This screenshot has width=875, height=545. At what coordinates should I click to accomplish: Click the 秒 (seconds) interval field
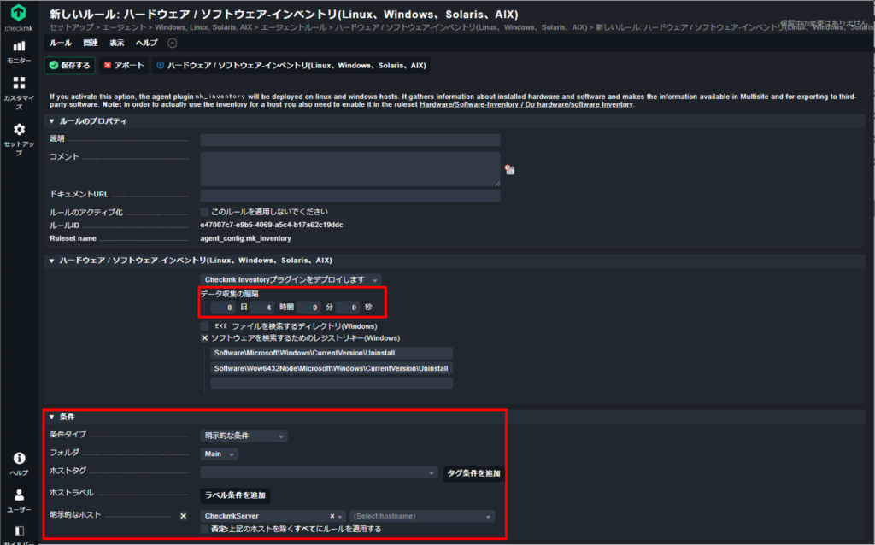(348, 308)
